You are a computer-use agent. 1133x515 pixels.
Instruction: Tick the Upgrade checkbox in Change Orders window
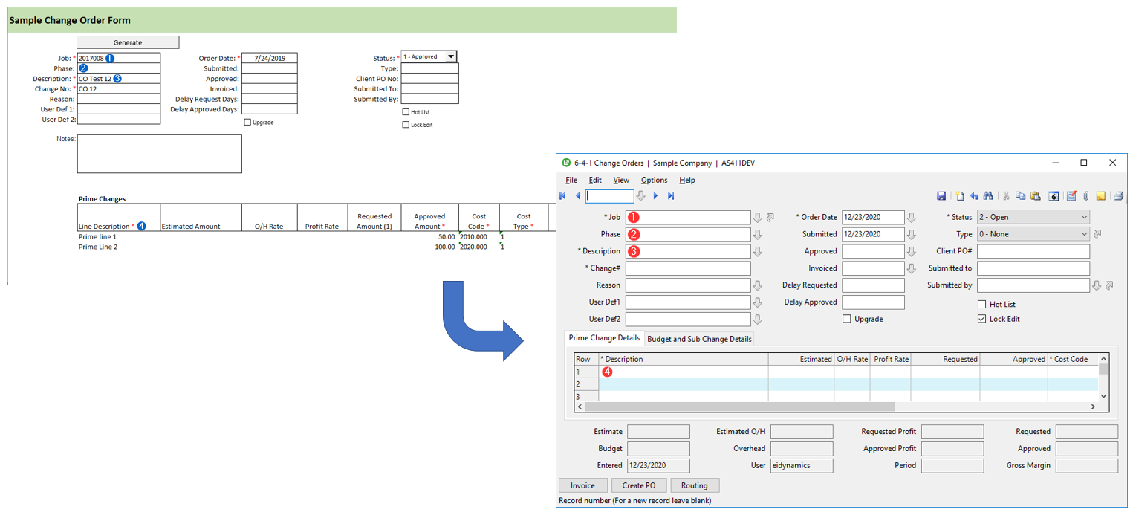[847, 319]
